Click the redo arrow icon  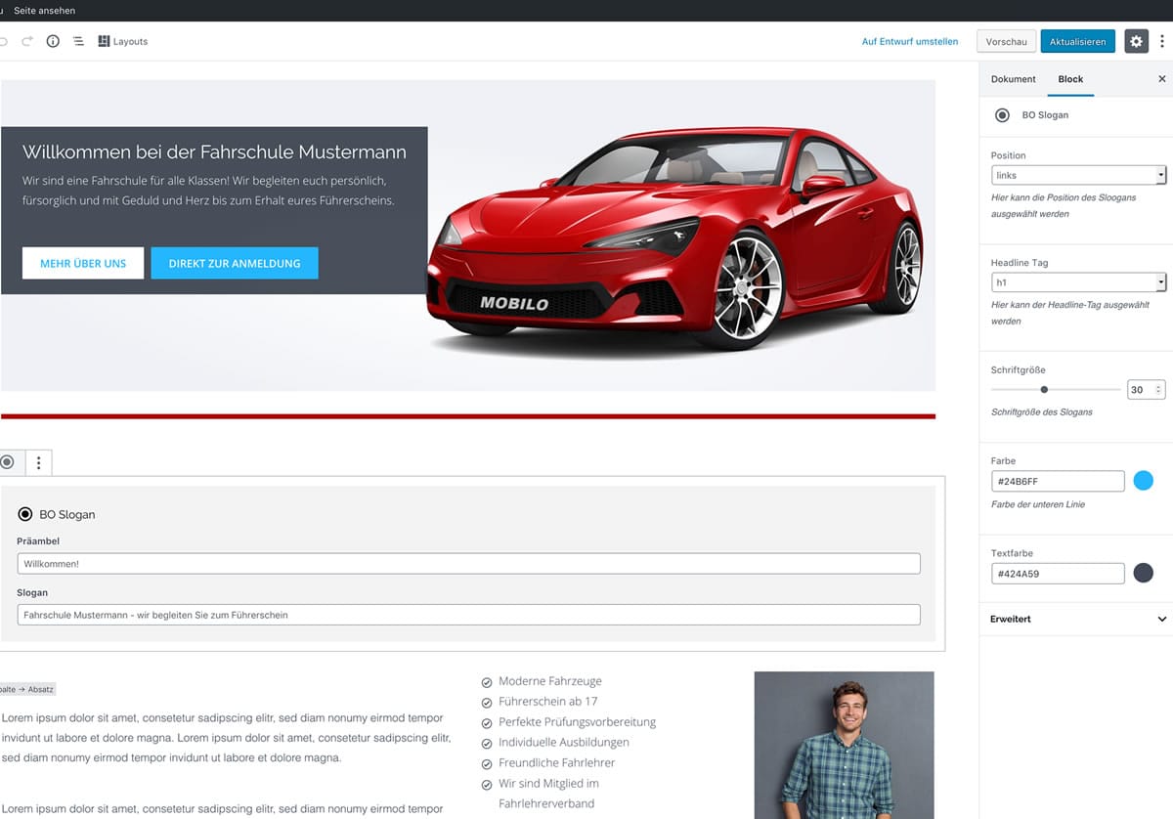coord(27,41)
